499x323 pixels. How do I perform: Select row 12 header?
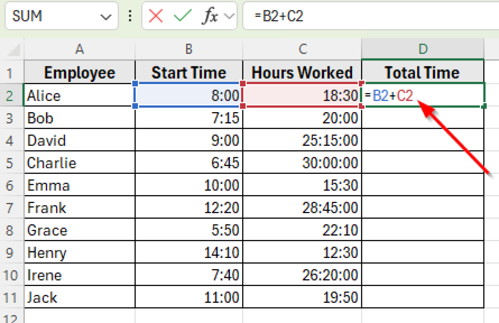(11, 317)
